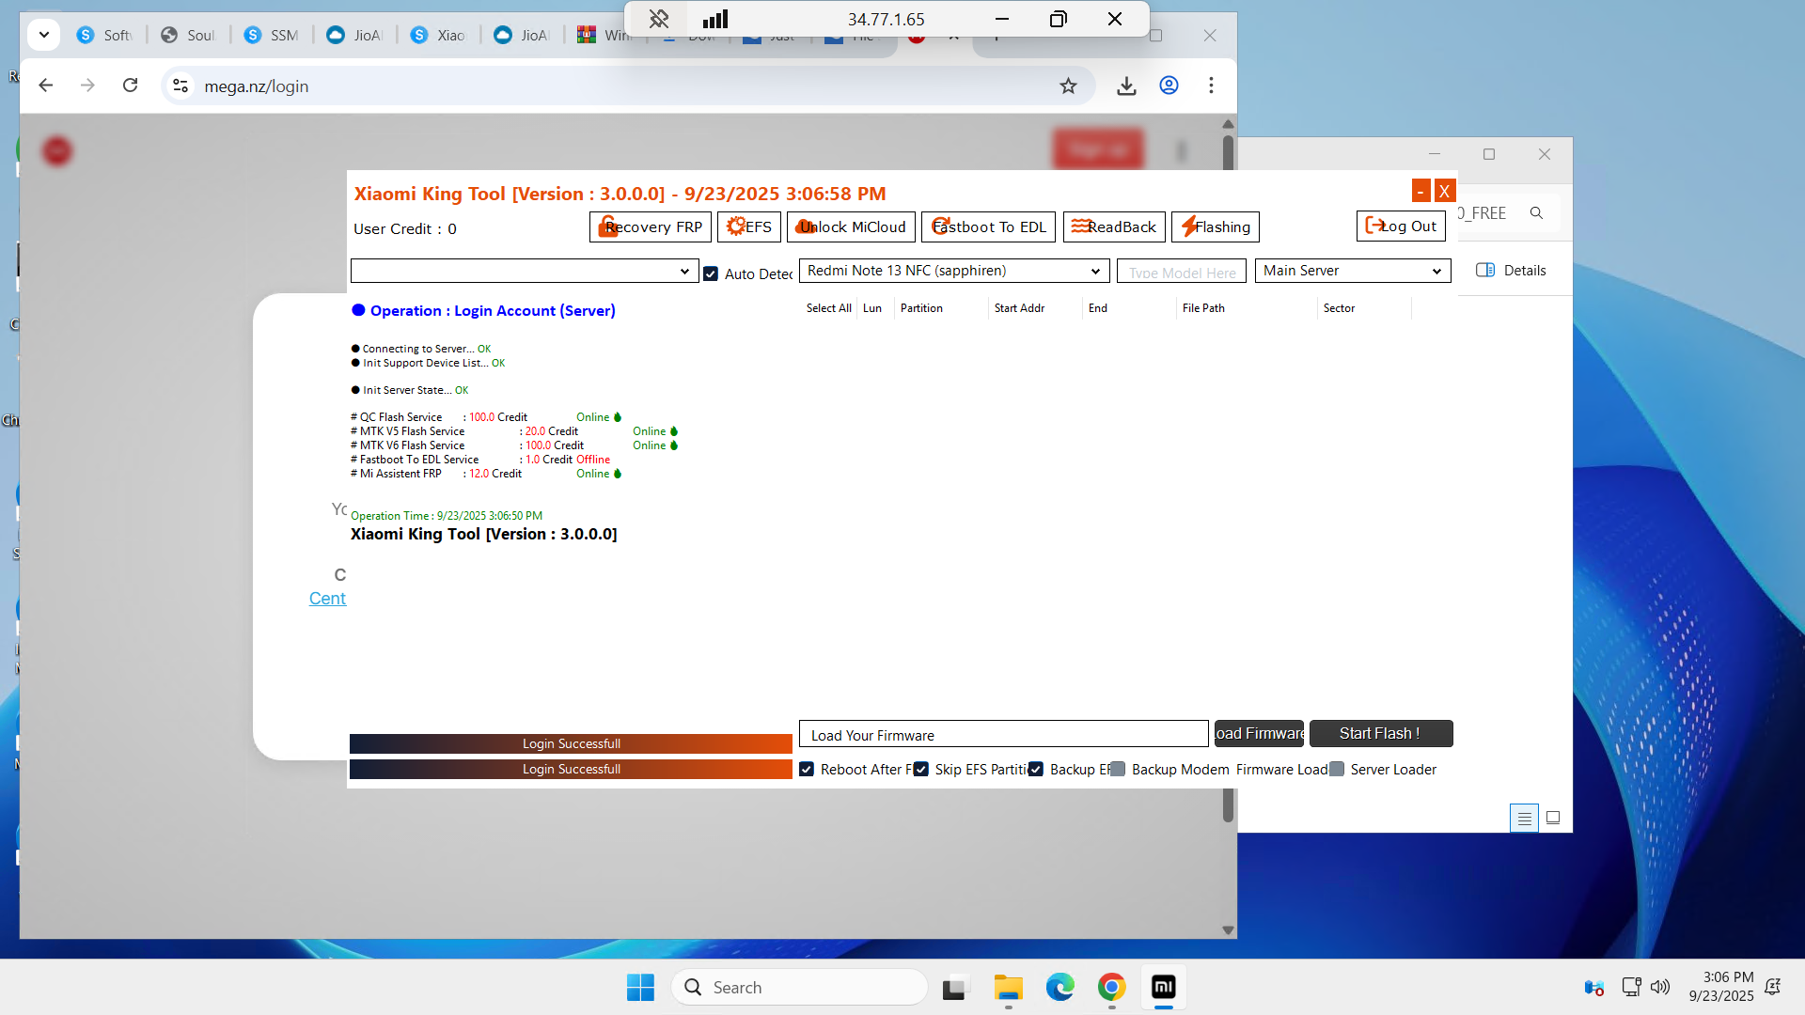The height and width of the screenshot is (1015, 1805).
Task: Open the Main Server dropdown
Action: 1352,271
